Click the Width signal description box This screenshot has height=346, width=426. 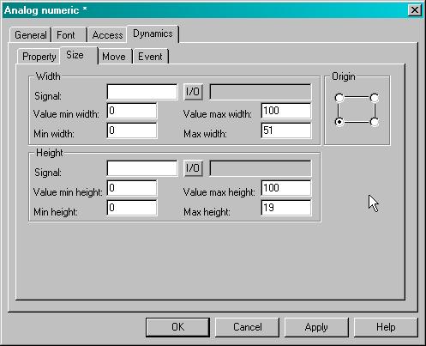pyautogui.click(x=261, y=92)
